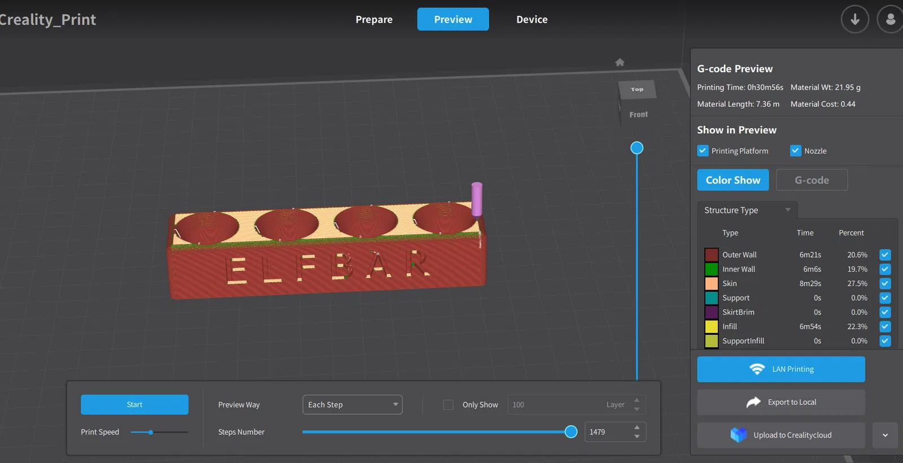Enable the Only Show layer checkbox
This screenshot has width=903, height=463.
448,405
